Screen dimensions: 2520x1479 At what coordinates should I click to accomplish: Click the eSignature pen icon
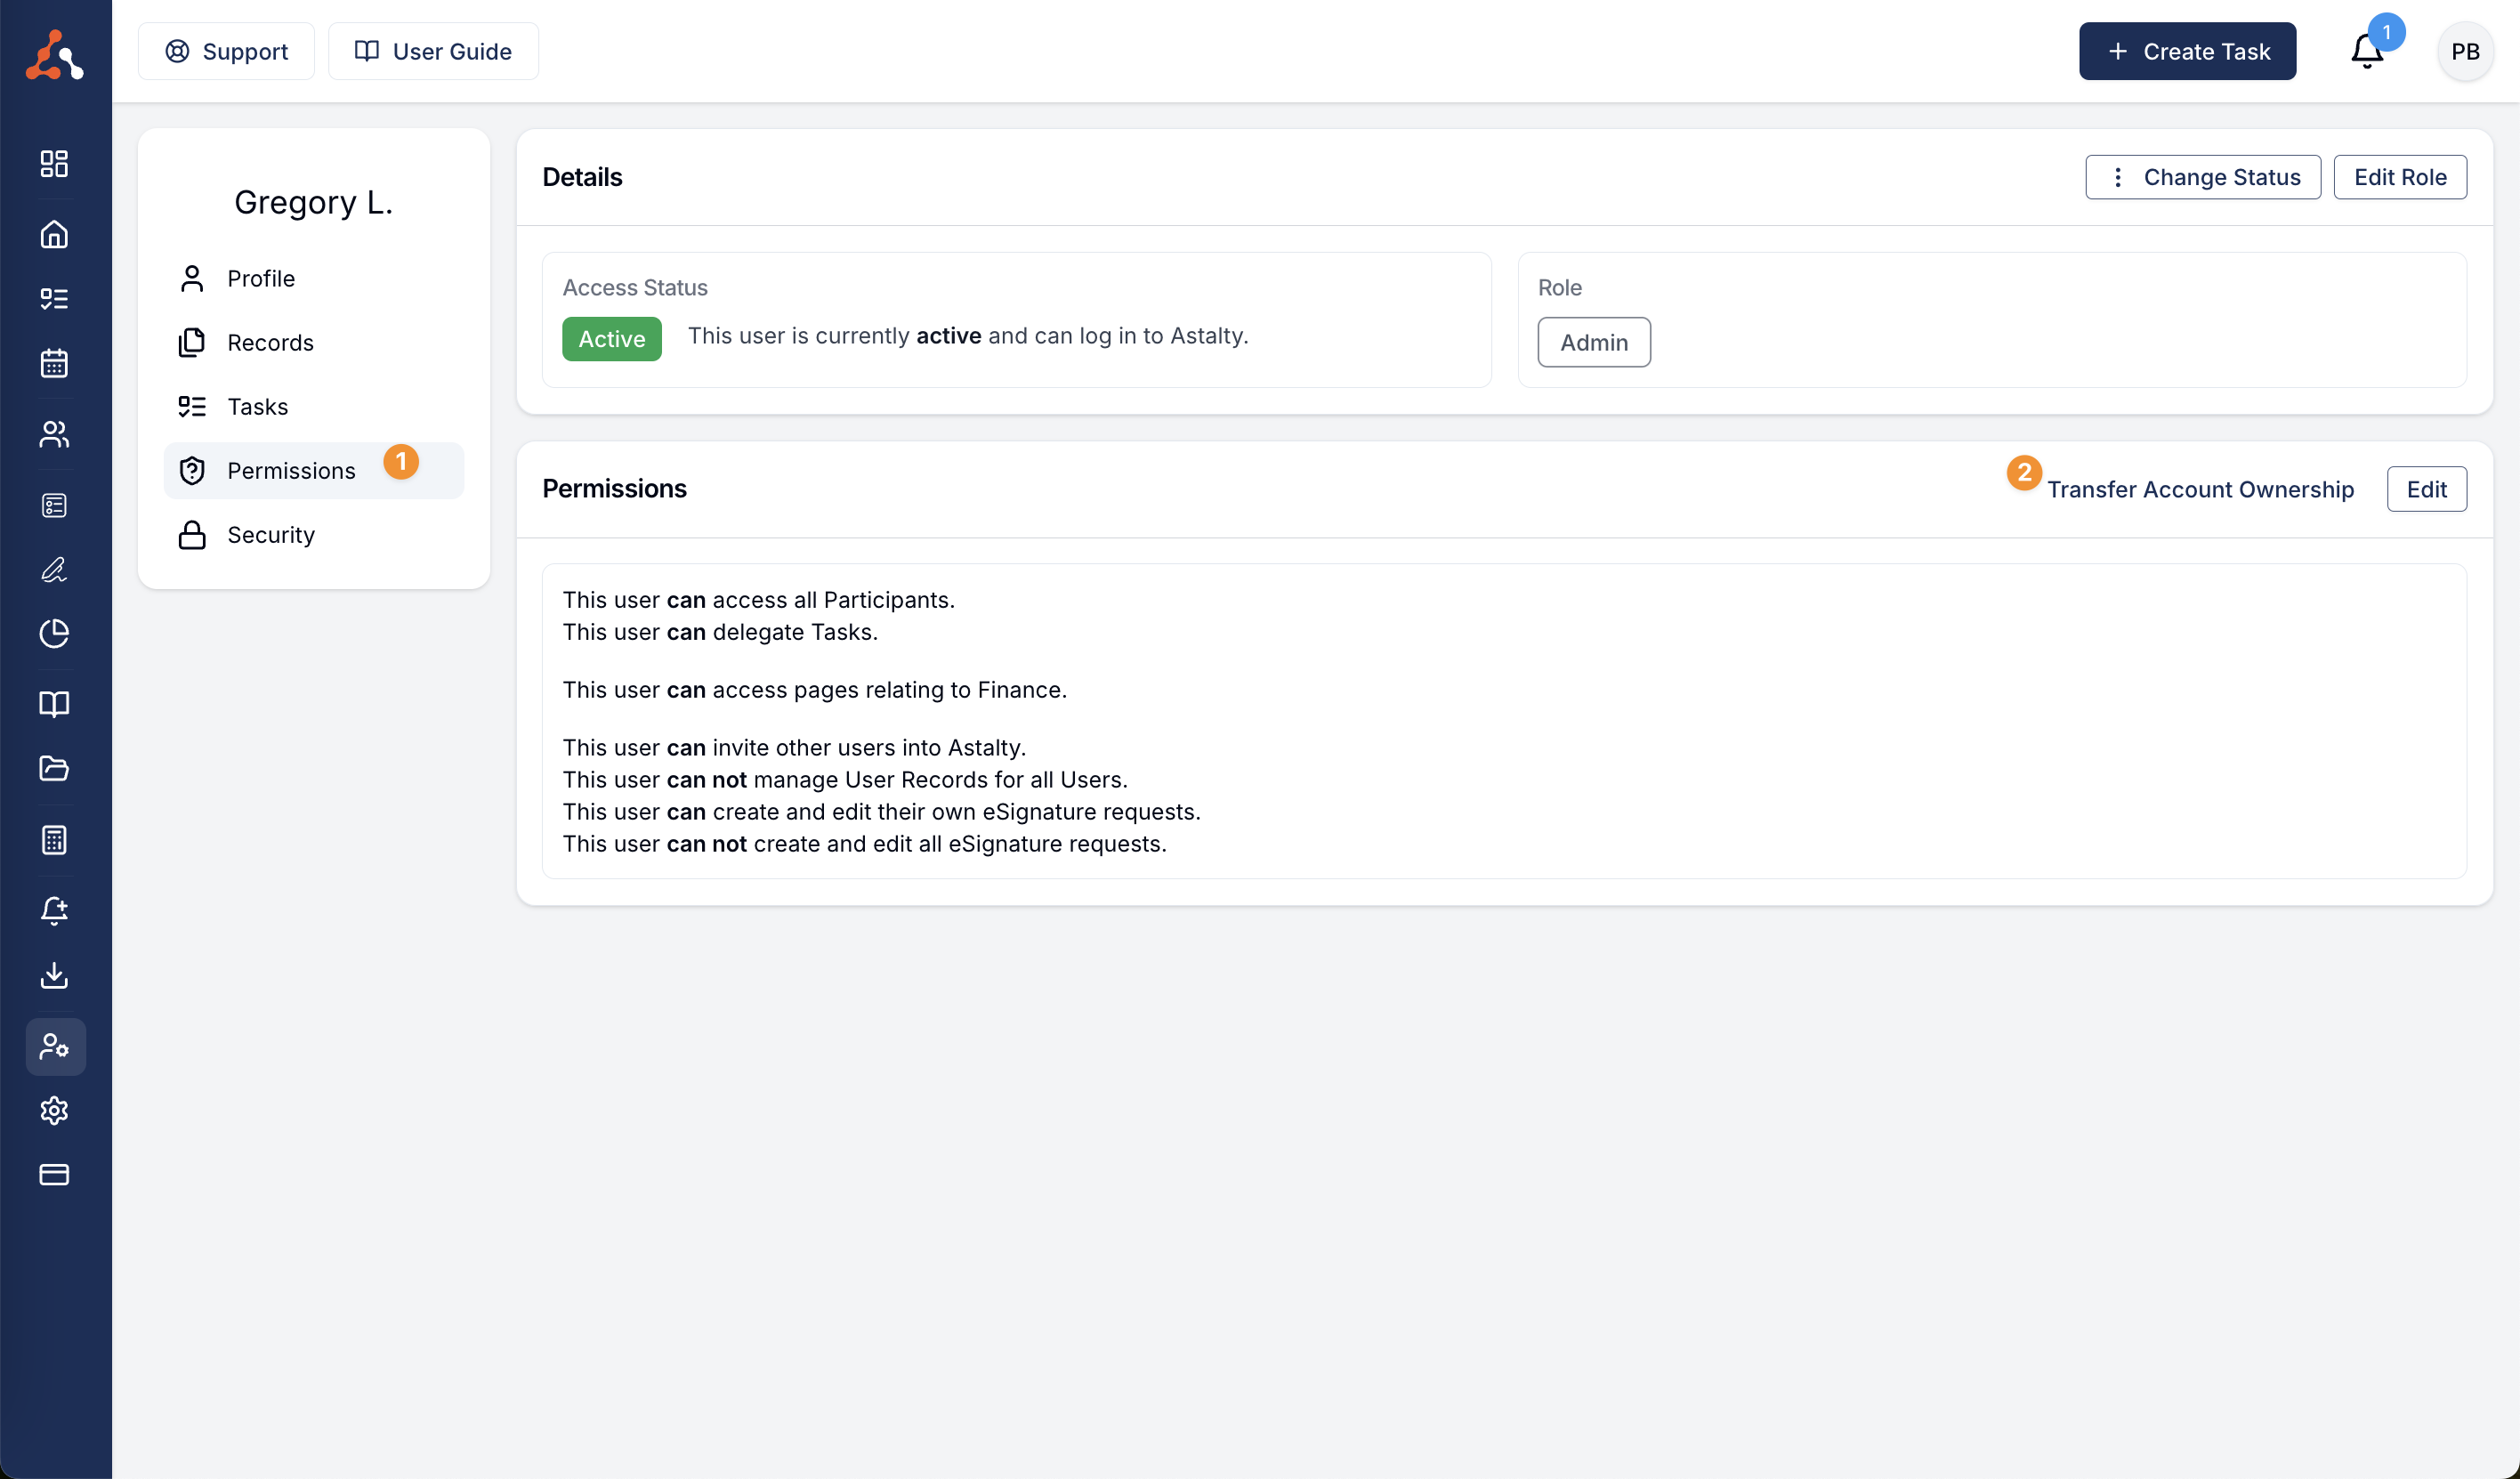coord(54,570)
